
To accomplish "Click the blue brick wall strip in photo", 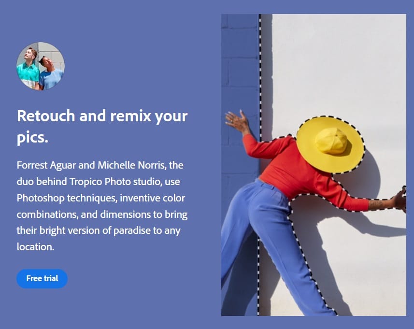I will coord(239,63).
